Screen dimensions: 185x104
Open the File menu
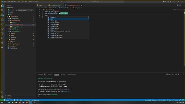tap(5, 2)
